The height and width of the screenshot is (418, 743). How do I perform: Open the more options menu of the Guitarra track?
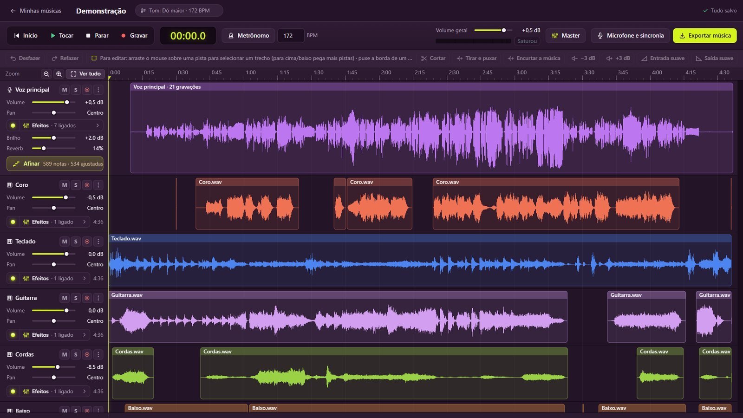coord(98,298)
